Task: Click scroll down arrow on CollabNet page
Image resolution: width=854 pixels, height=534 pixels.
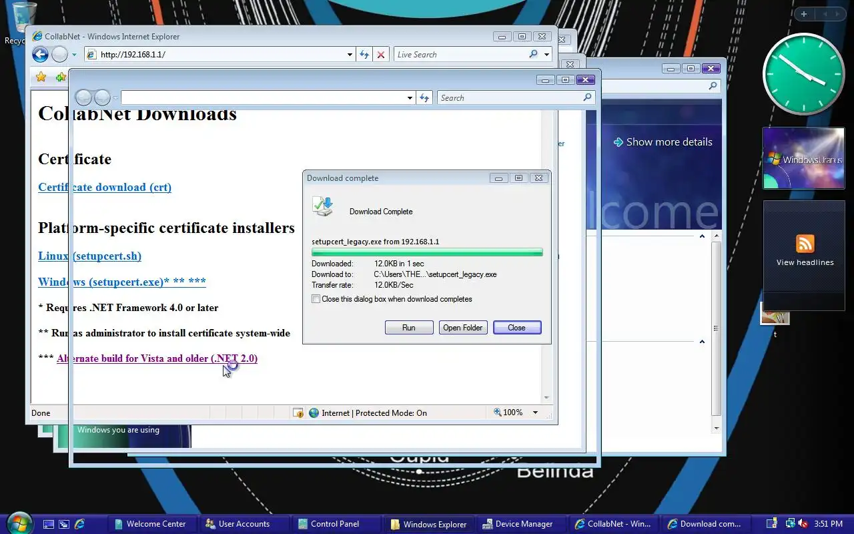Action: (x=547, y=398)
